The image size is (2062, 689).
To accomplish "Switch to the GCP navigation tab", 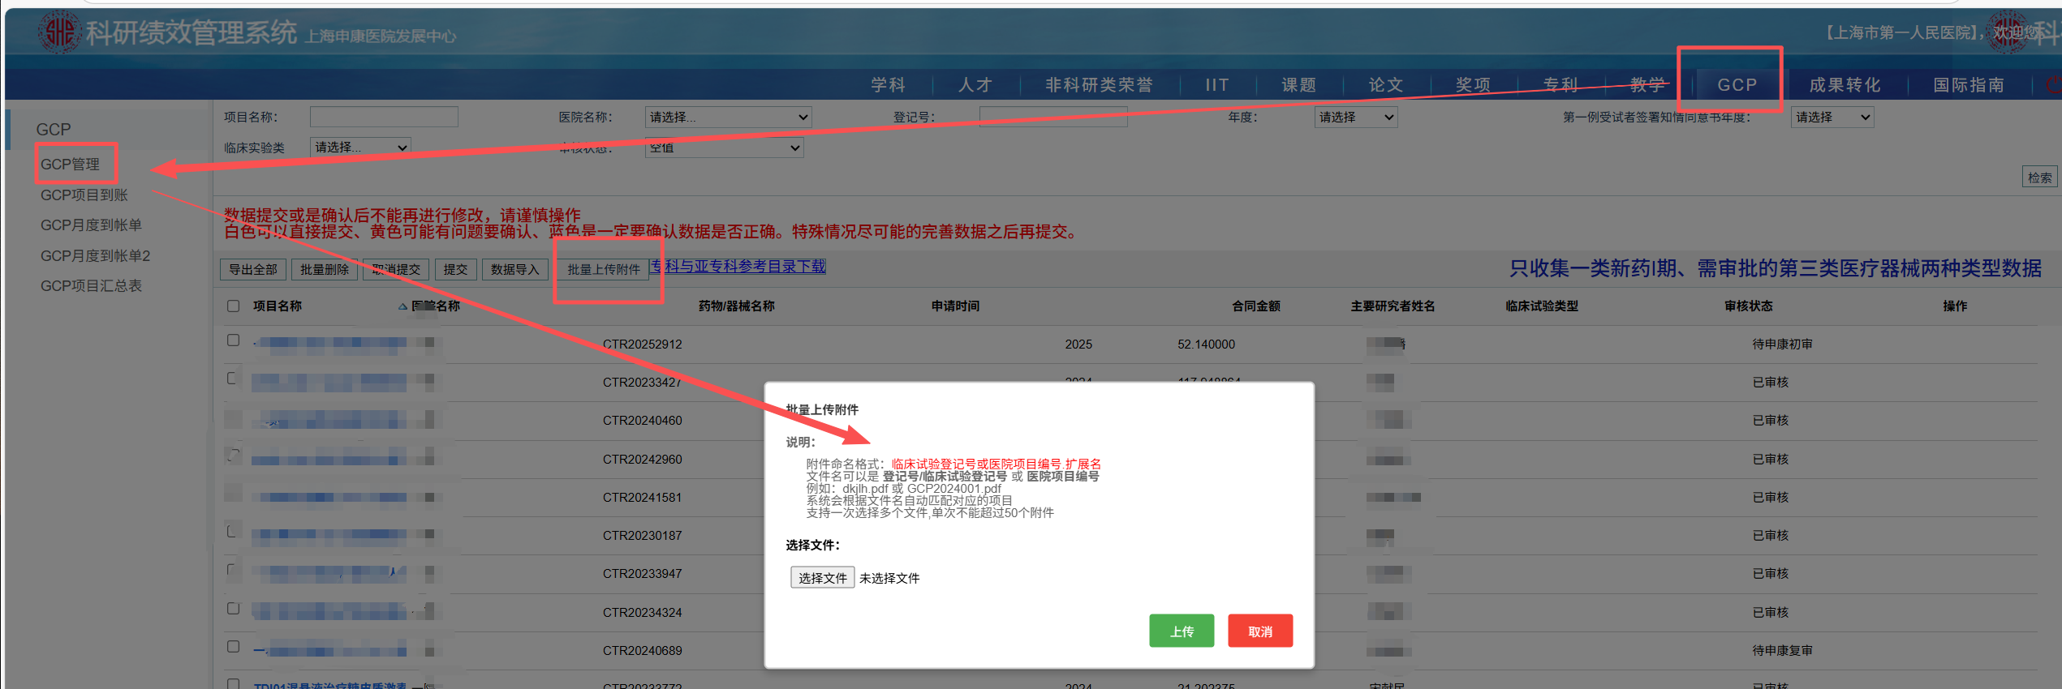I will click(1737, 85).
